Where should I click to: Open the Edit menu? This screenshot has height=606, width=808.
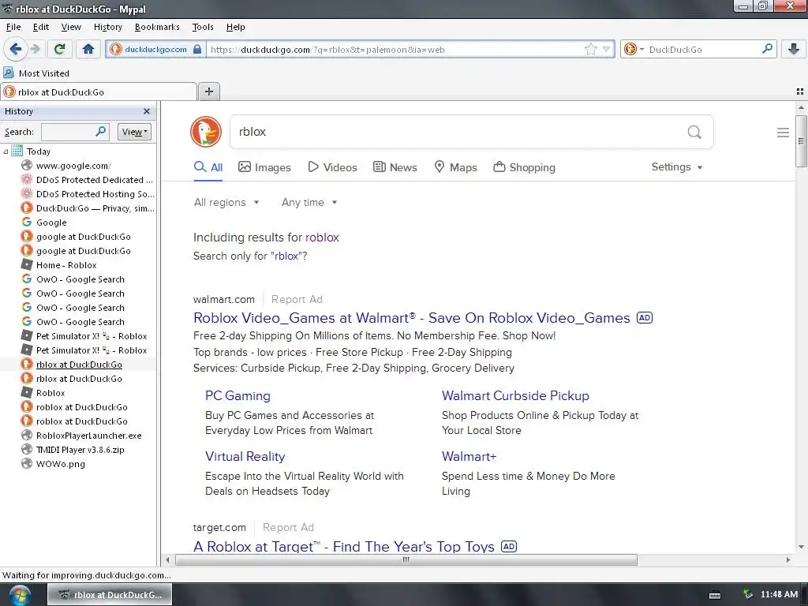pos(41,27)
